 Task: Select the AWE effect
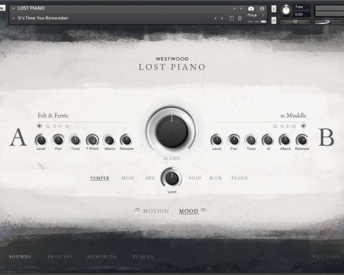pos(149,178)
